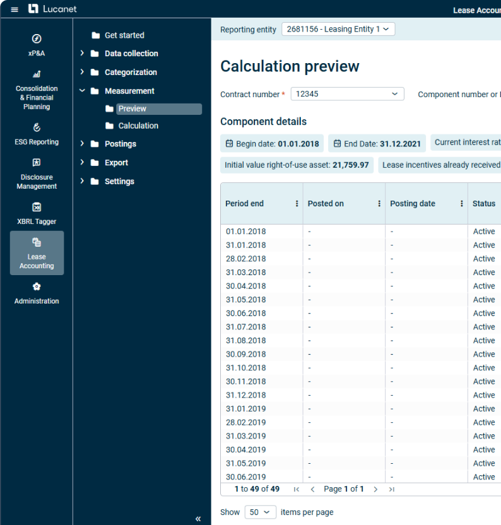Screen dimensions: 501x525
Task: Open Period end column options menu
Action: pos(297,204)
